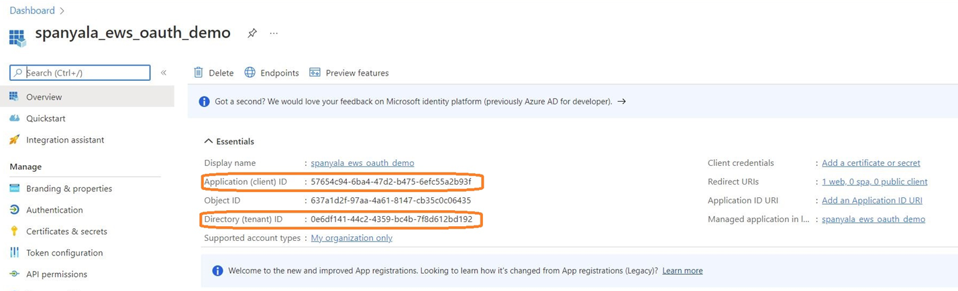
Task: Click the app registration icon beside title
Action: (17, 37)
